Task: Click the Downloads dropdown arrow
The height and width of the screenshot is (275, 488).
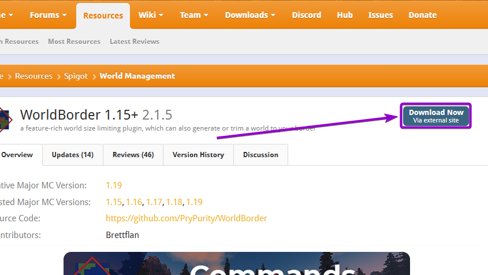Action: tap(273, 15)
